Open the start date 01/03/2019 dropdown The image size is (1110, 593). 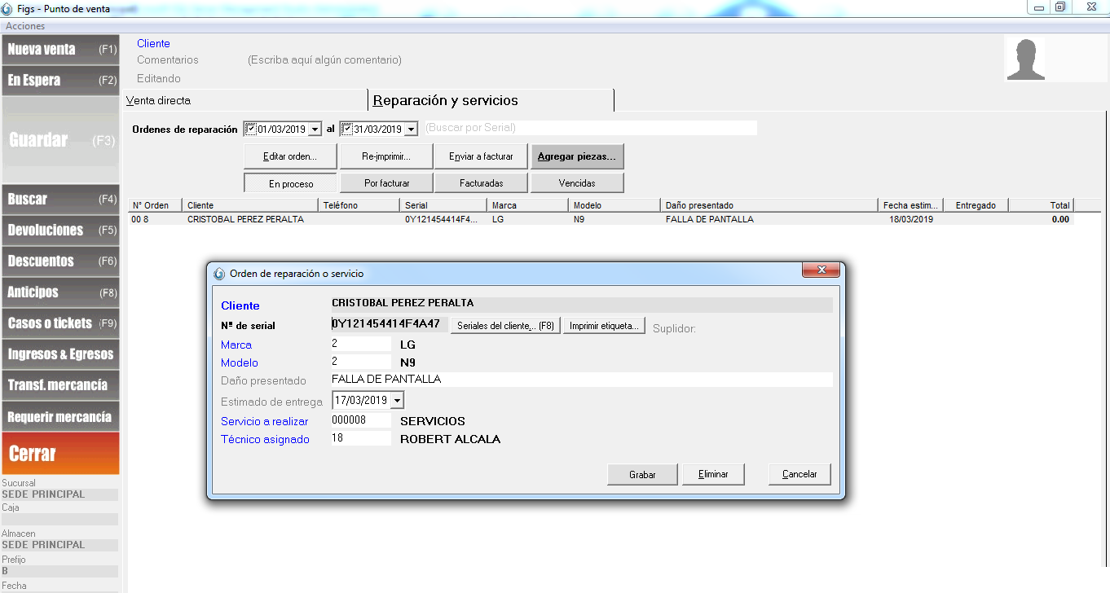314,128
